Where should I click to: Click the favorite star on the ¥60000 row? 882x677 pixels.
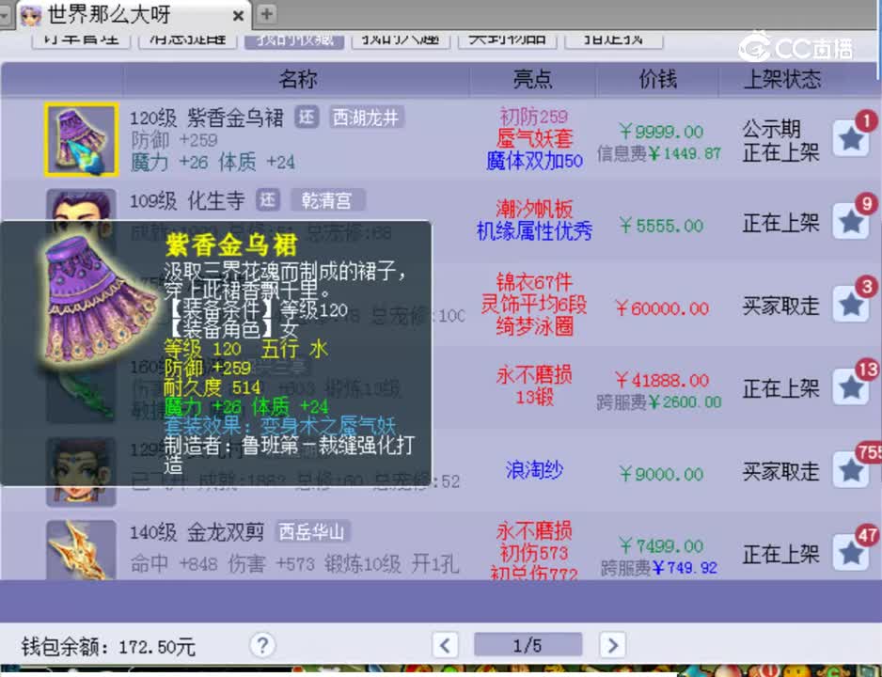point(850,305)
